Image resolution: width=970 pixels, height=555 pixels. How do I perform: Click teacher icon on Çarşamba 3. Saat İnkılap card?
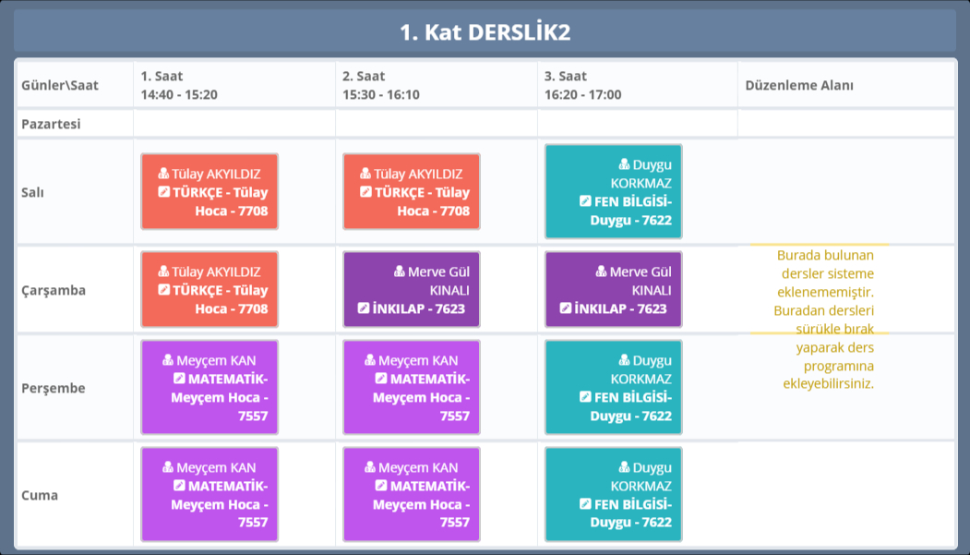pos(601,271)
